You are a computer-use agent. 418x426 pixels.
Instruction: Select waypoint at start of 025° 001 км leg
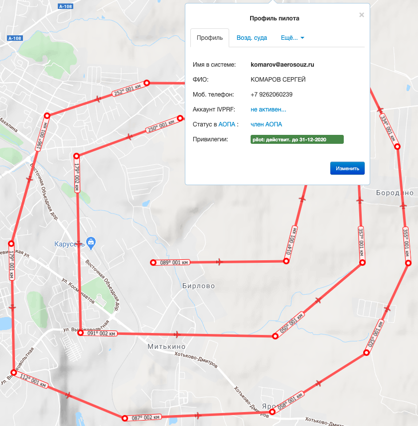coord(366,353)
